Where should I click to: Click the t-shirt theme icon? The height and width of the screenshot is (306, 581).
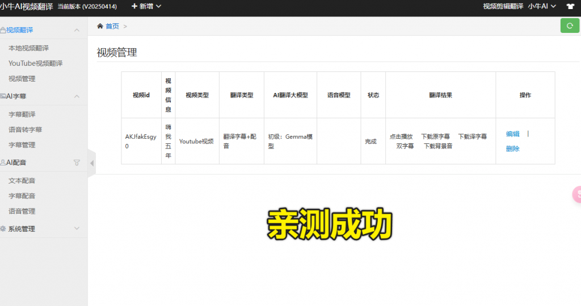pyautogui.click(x=570, y=6)
